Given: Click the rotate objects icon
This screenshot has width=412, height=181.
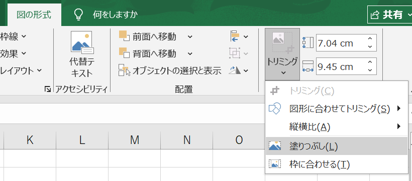Looking at the screenshot, I should click(234, 70).
